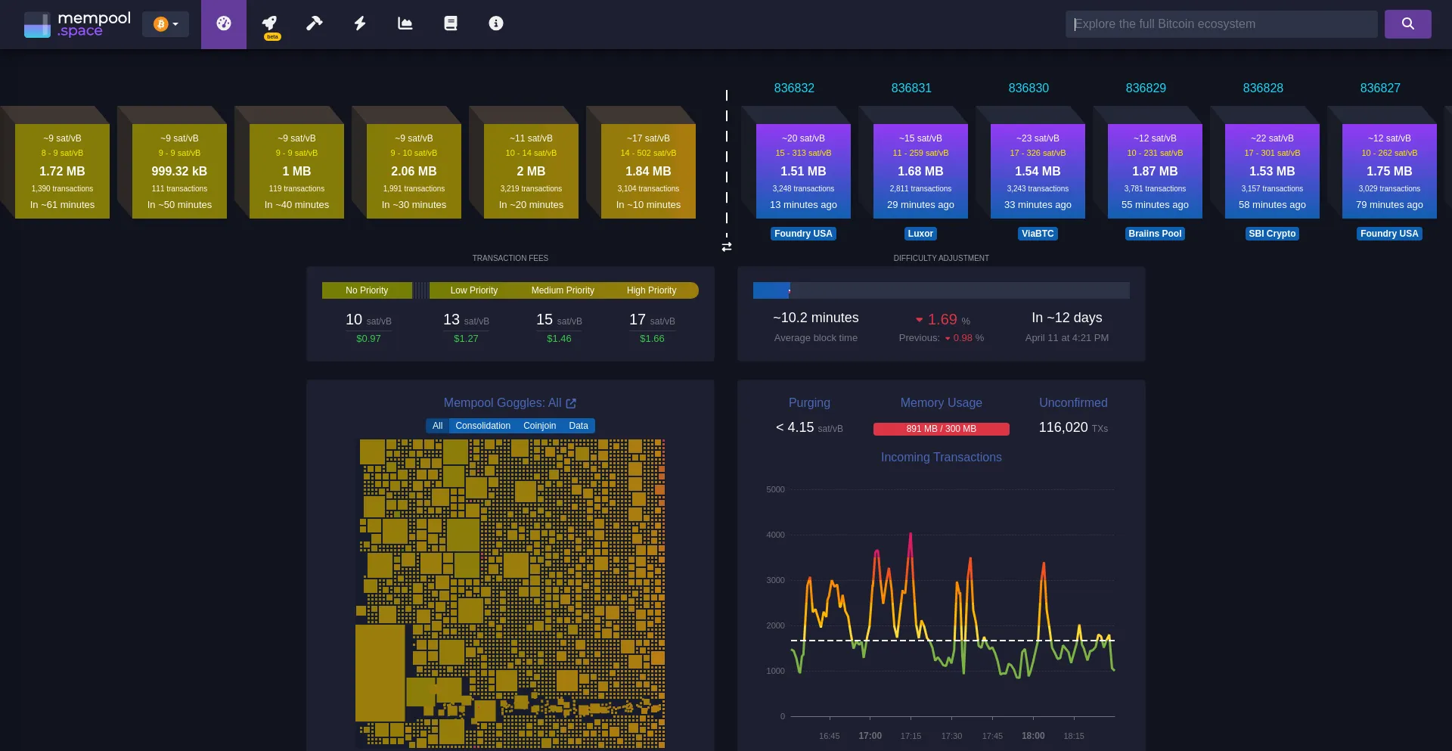This screenshot has width=1452, height=751.
Task: Open mined block mined 58 minutes ago
Action: click(x=1272, y=171)
